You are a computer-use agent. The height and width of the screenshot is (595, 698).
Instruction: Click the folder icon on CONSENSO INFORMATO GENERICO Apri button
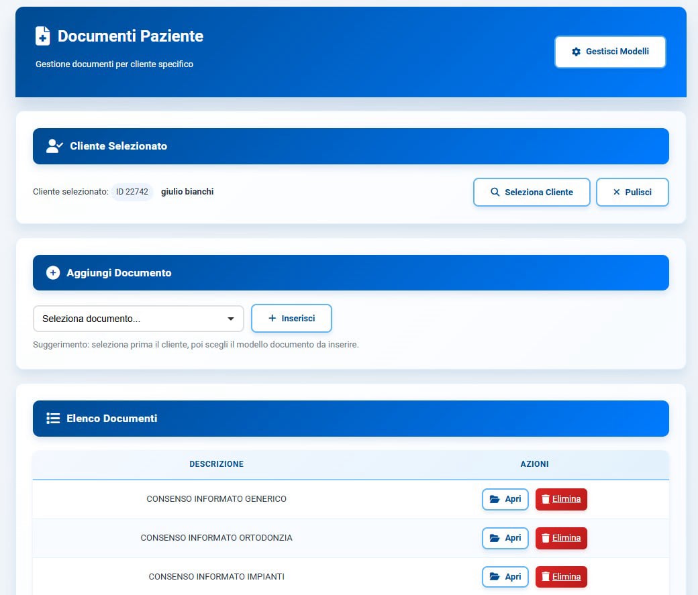click(x=496, y=499)
